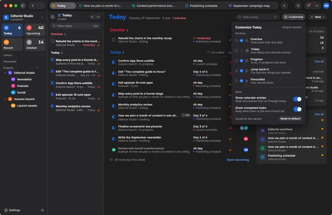The image size is (332, 215).
Task: Uncheck the Favourites section checkbox
Action: tap(241, 81)
